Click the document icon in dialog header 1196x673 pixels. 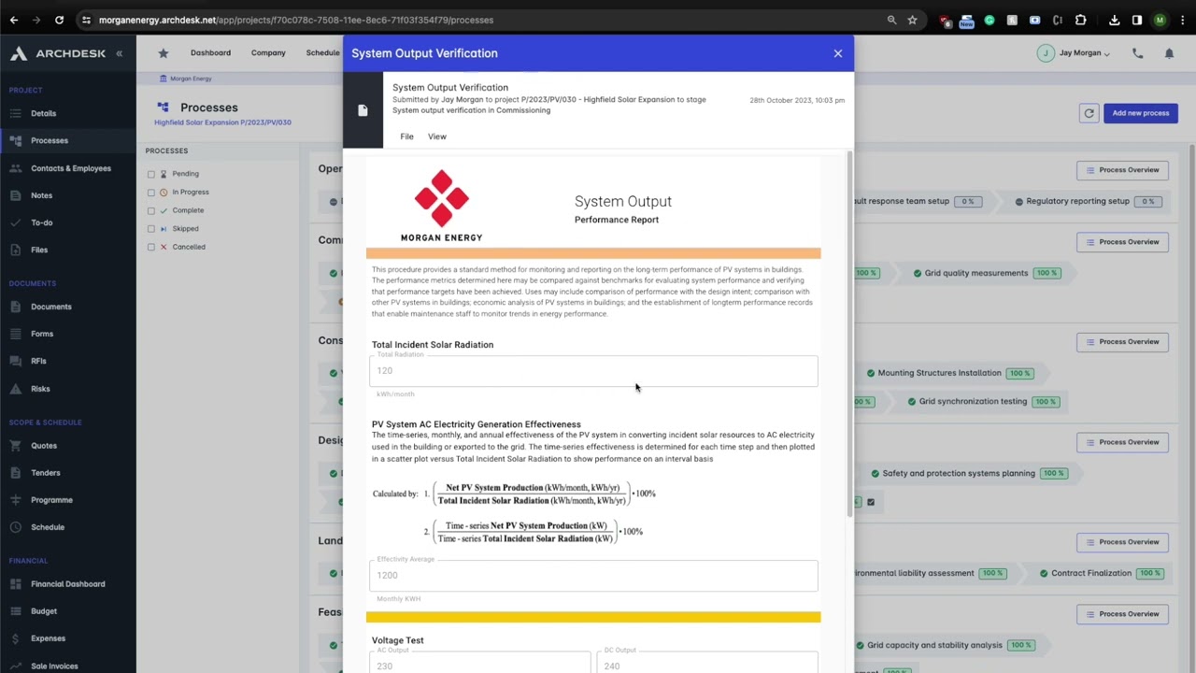pyautogui.click(x=363, y=110)
